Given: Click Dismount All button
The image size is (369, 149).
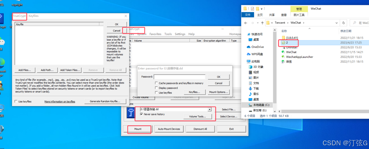Looking at the screenshot, I should click(200, 129).
